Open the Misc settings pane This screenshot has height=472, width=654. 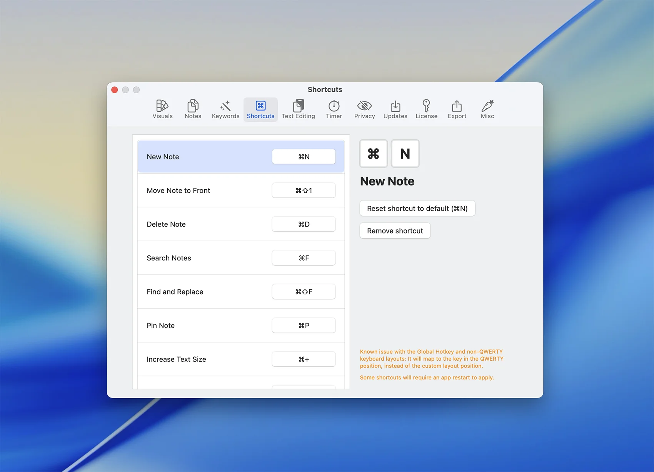pyautogui.click(x=487, y=109)
